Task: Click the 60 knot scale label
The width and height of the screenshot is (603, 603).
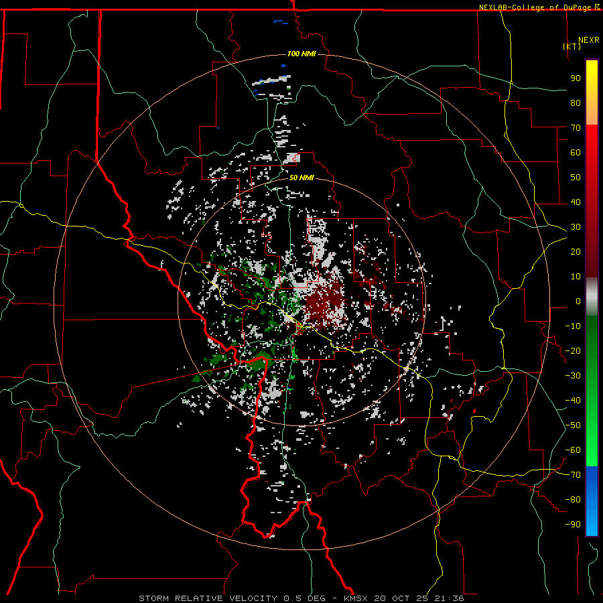Action: [576, 152]
